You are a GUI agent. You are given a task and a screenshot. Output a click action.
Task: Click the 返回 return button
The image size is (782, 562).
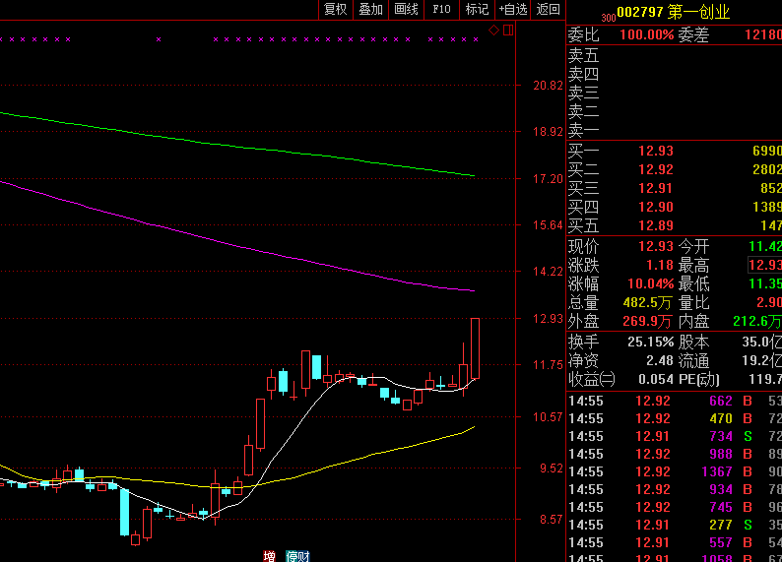coord(549,10)
